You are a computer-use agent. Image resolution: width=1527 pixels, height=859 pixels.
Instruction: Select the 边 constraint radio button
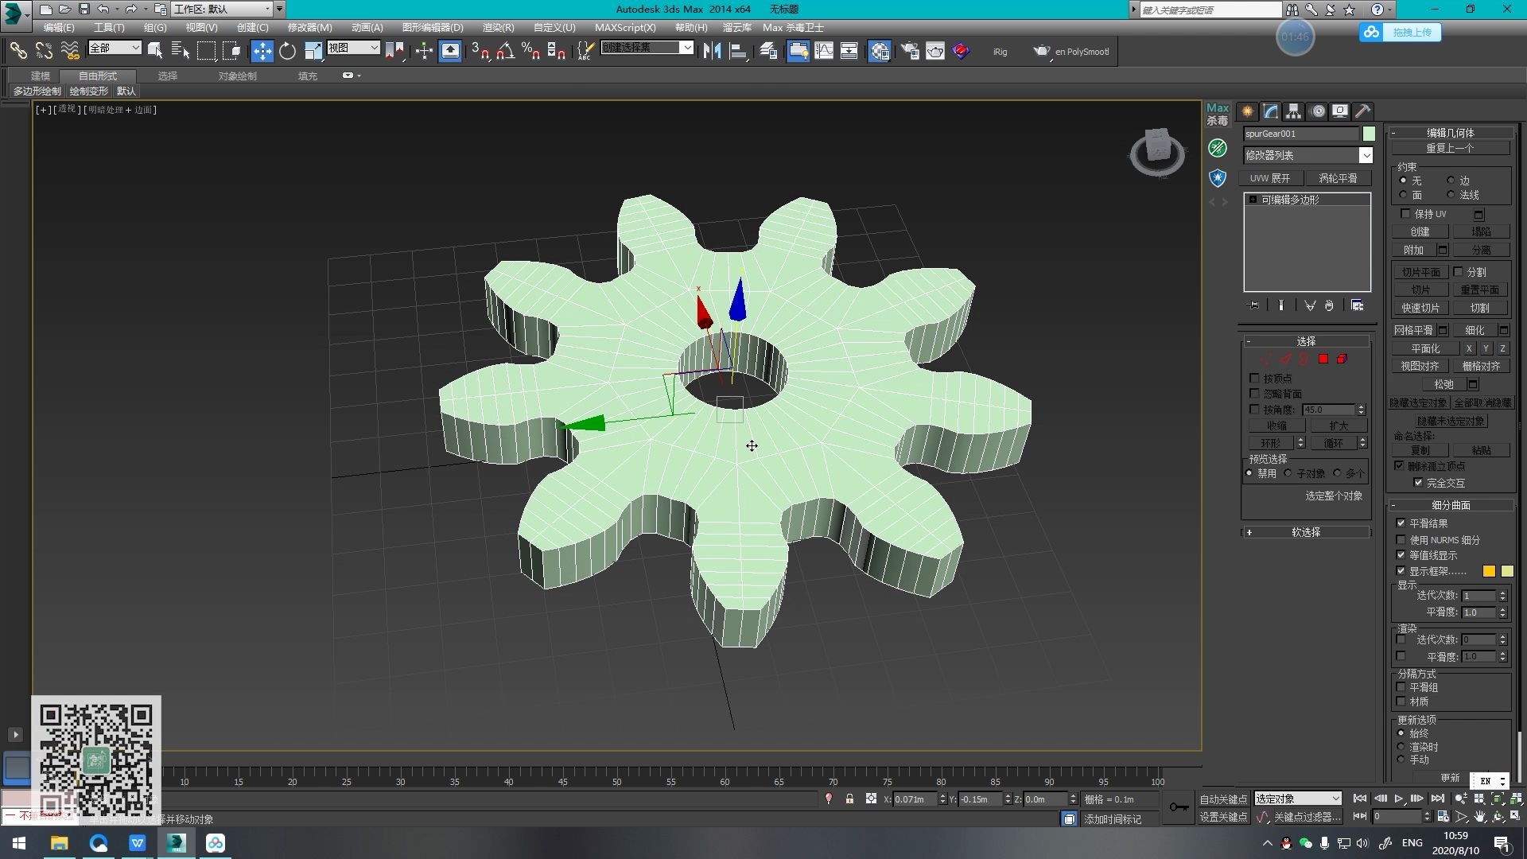[1449, 181]
